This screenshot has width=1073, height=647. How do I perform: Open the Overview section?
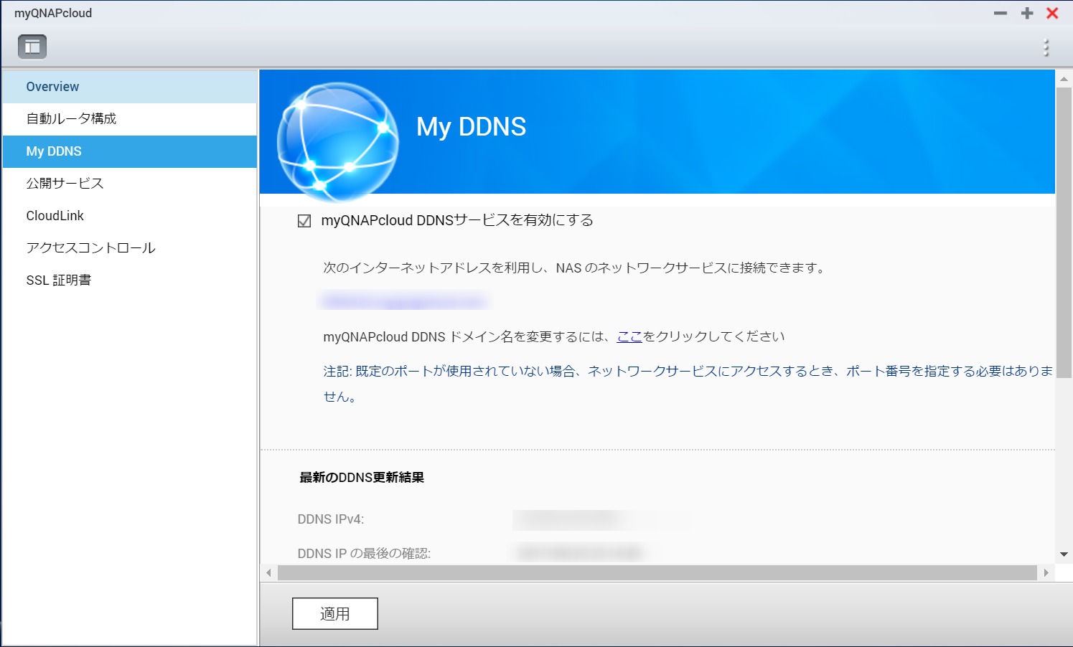click(130, 87)
